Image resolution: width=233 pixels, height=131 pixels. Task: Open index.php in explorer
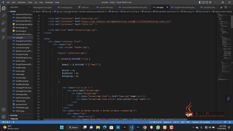click(x=20, y=74)
